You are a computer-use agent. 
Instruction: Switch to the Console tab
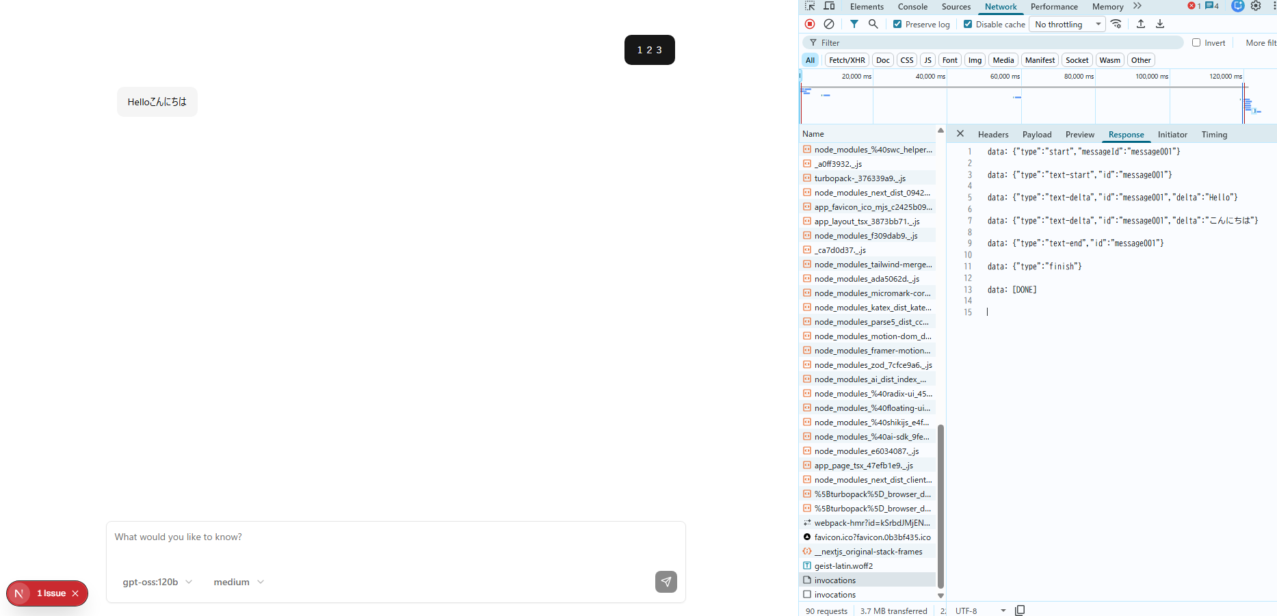[912, 6]
